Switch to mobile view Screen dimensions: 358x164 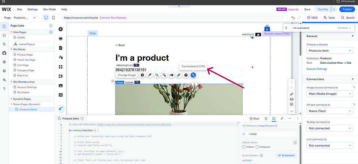coord(53,17)
